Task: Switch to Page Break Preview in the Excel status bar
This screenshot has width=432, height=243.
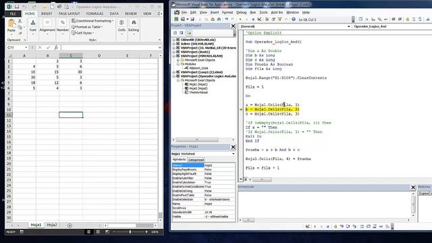Action: pos(107,232)
